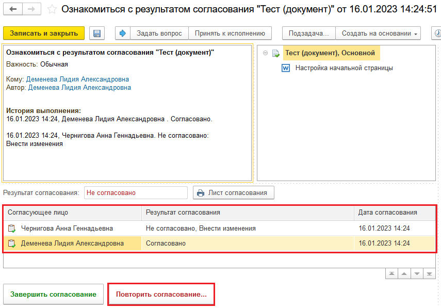Collapse the "Тест (документ), Основной" tree node
The height and width of the screenshot is (308, 441).
click(x=265, y=53)
